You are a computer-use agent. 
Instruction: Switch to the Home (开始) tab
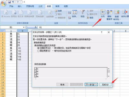11,6
